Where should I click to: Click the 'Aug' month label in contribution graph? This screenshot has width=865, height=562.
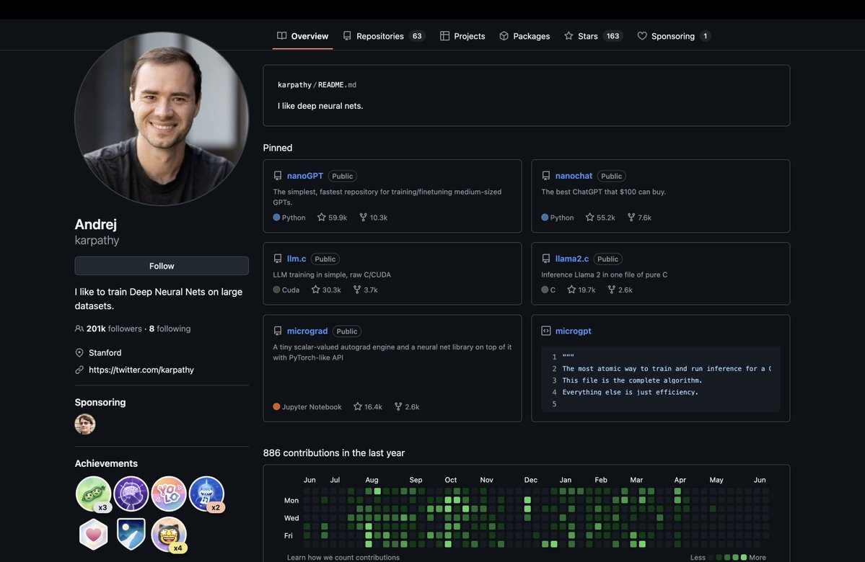(x=372, y=480)
